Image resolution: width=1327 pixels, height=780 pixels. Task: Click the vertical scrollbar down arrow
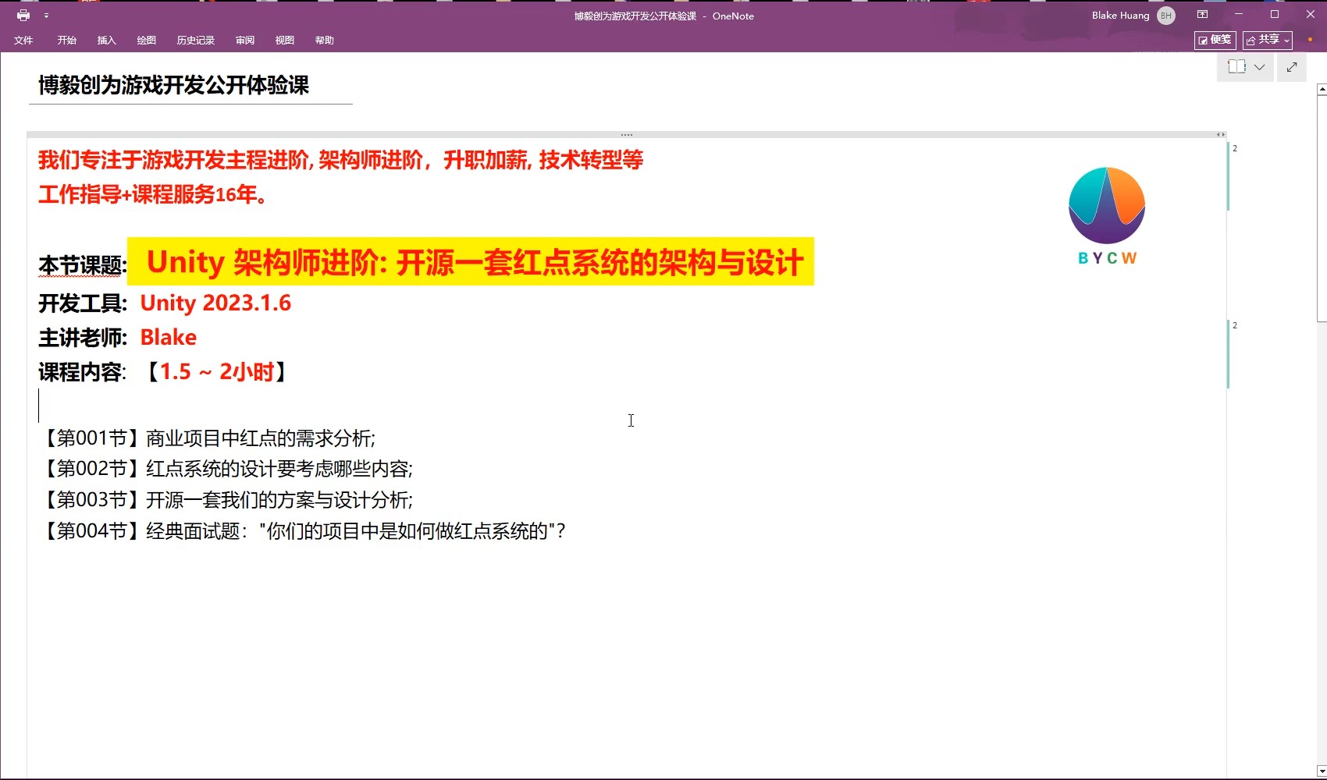coord(1321,771)
